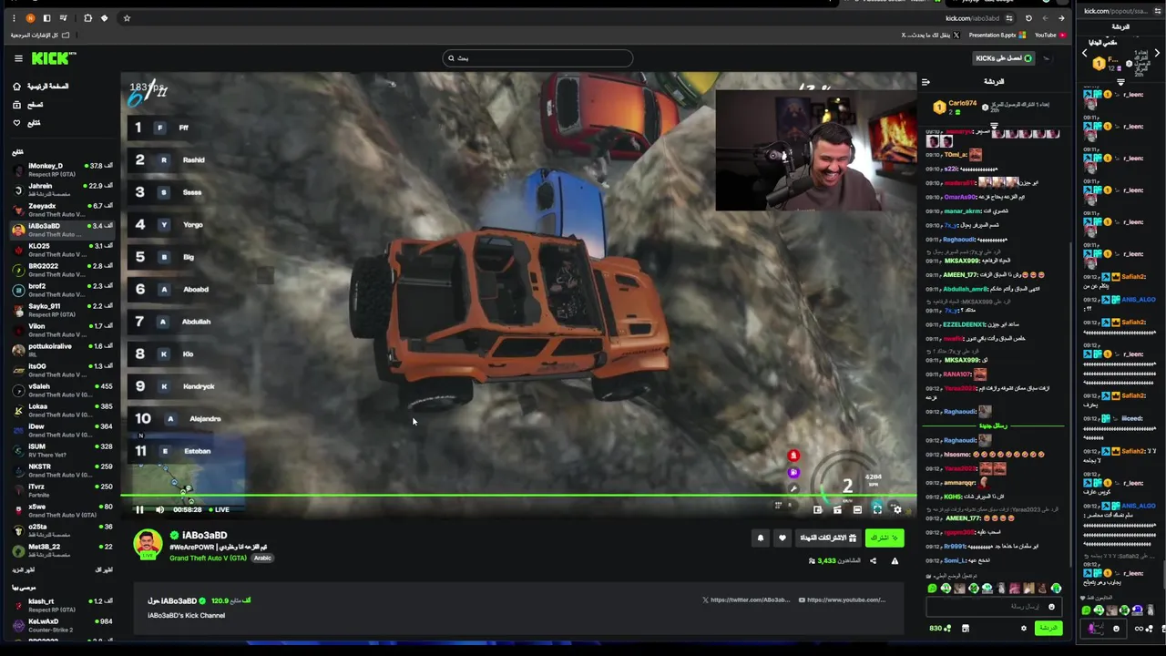Click the 830 channel points counter
The image size is (1166, 656).
point(940,628)
